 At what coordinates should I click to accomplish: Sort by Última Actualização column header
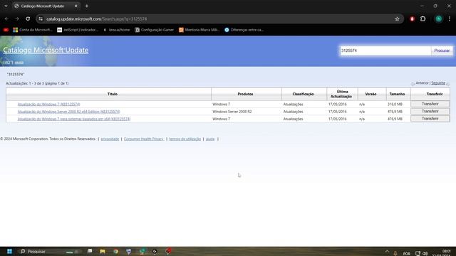(x=342, y=94)
